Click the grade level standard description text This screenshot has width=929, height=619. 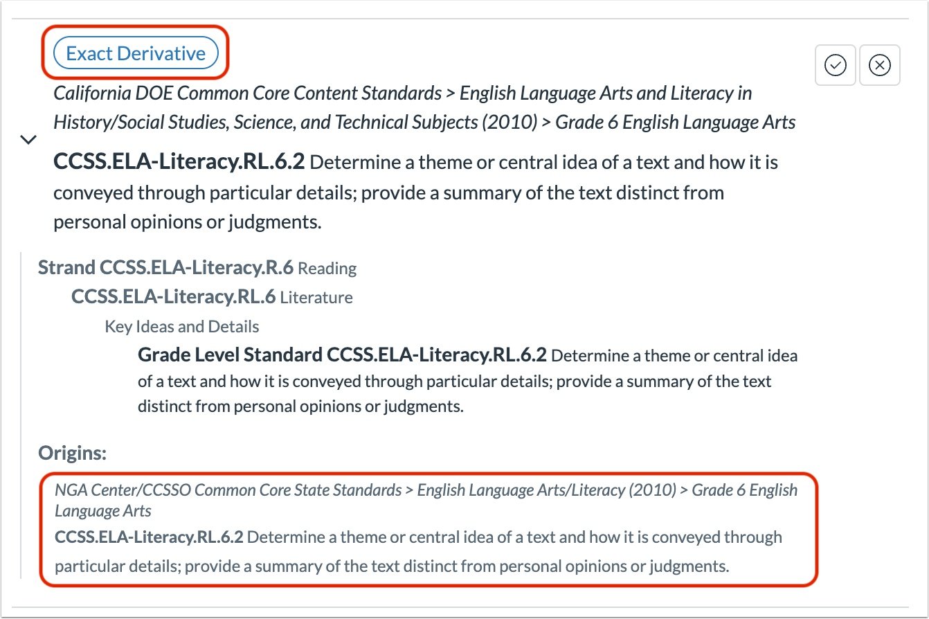[468, 381]
